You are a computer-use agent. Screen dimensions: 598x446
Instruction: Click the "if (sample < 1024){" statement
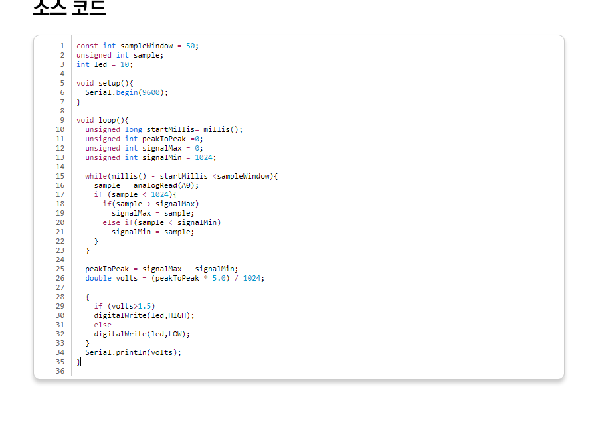pos(136,195)
